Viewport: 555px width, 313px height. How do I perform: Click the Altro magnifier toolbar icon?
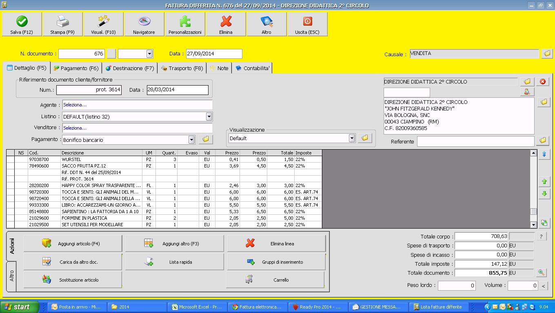[x=266, y=22]
